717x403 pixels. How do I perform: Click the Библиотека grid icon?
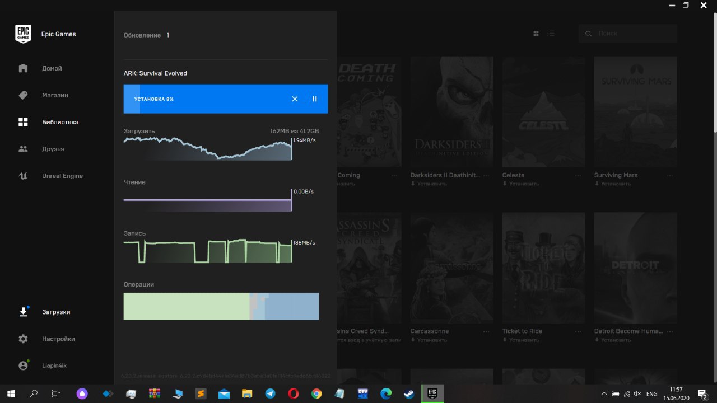pos(23,122)
